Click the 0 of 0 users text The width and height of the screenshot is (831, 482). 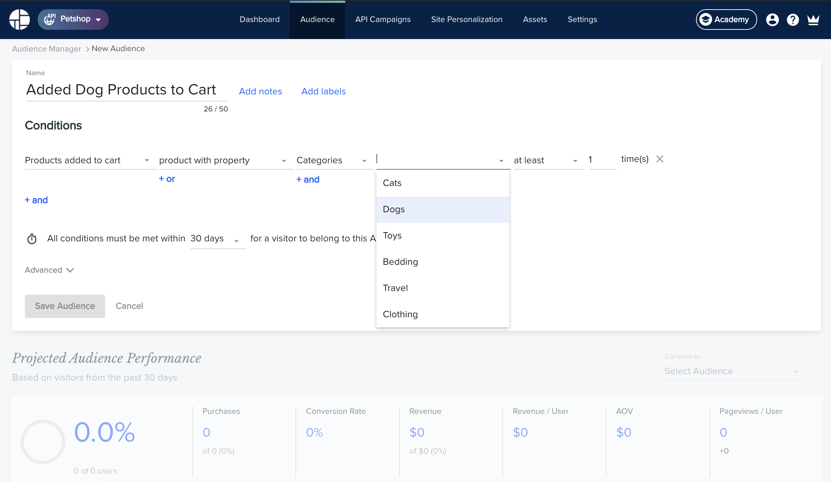tap(95, 471)
